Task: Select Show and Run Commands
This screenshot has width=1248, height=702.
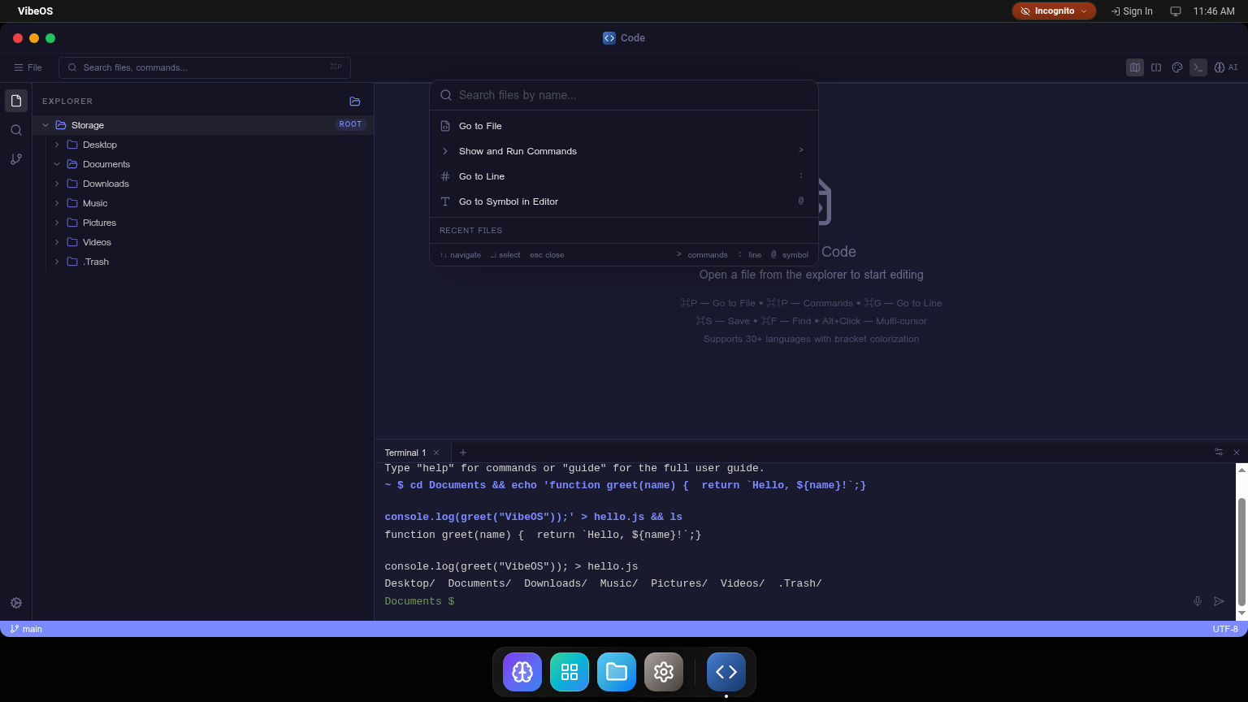Action: [x=624, y=151]
